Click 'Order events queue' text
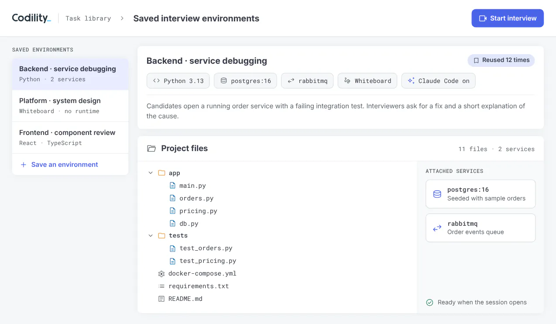This screenshot has width=556, height=324. (476, 232)
